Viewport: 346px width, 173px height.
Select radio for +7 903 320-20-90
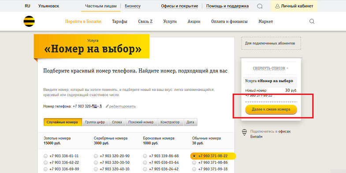point(96,156)
